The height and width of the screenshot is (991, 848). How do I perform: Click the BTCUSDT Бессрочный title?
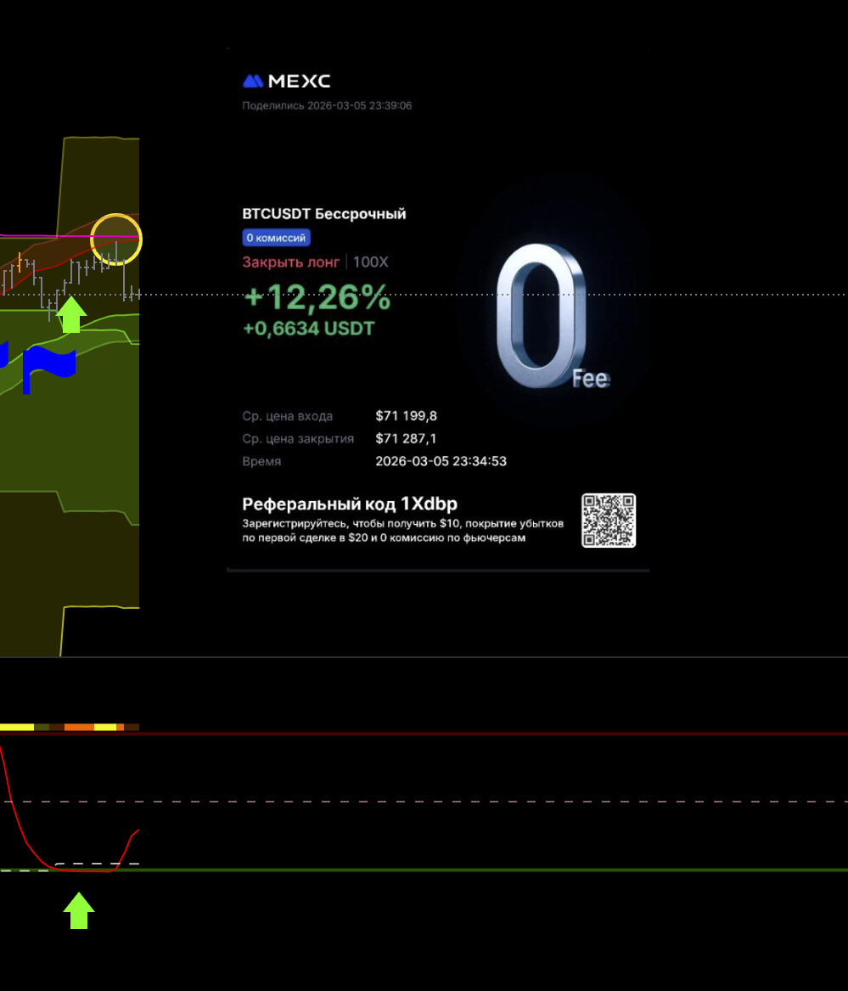pos(324,214)
